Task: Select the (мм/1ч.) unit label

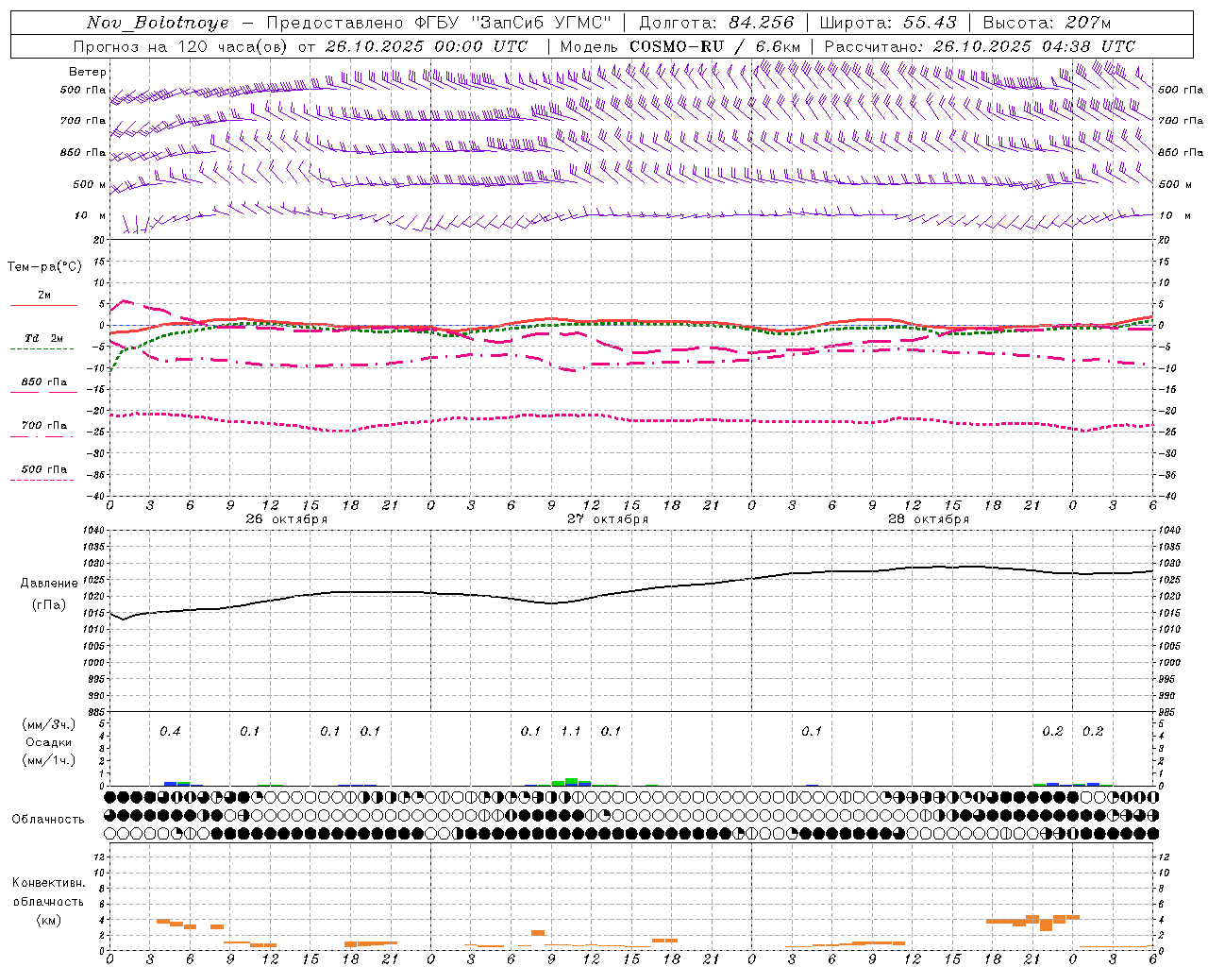Action: pyautogui.click(x=49, y=760)
